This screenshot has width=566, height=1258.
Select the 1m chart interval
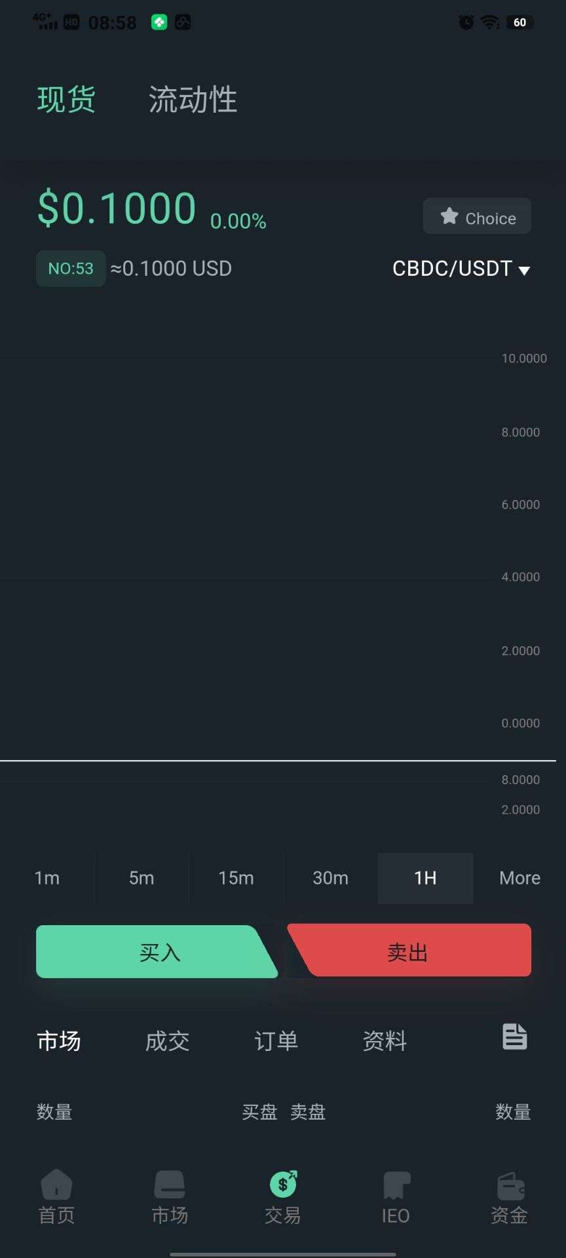point(47,878)
